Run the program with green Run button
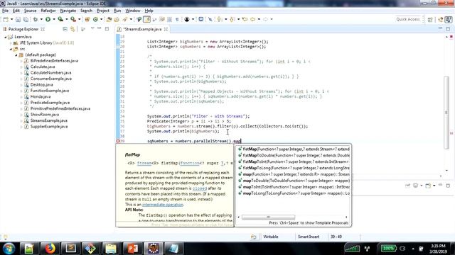 [x=48, y=19]
